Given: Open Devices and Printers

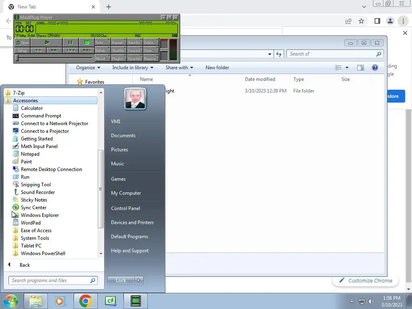Looking at the screenshot, I should (132, 222).
